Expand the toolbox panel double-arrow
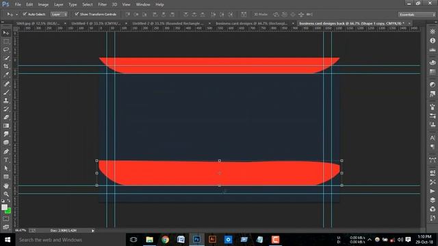The width and height of the screenshot is (438, 246). 3,22
